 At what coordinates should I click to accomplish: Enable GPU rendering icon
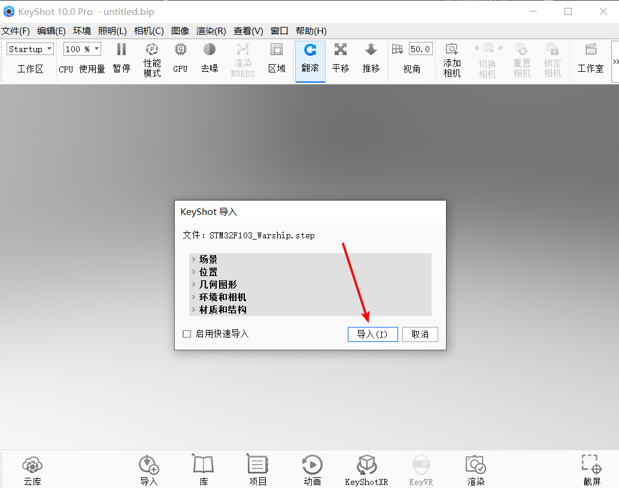[x=180, y=49]
